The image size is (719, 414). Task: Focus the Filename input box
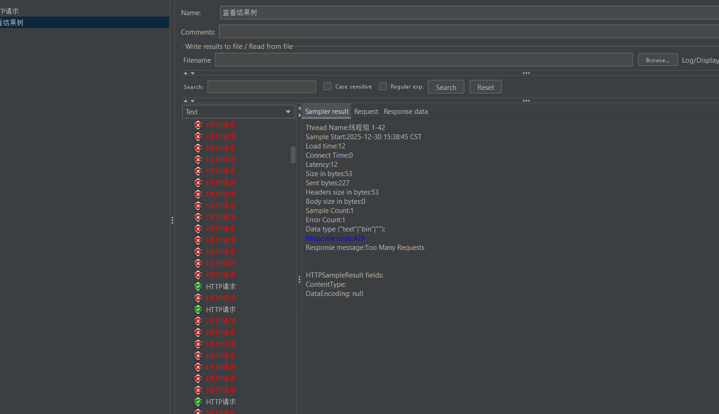point(423,60)
